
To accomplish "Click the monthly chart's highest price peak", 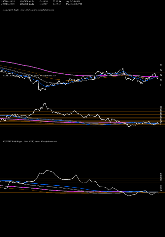I will 47,171.
